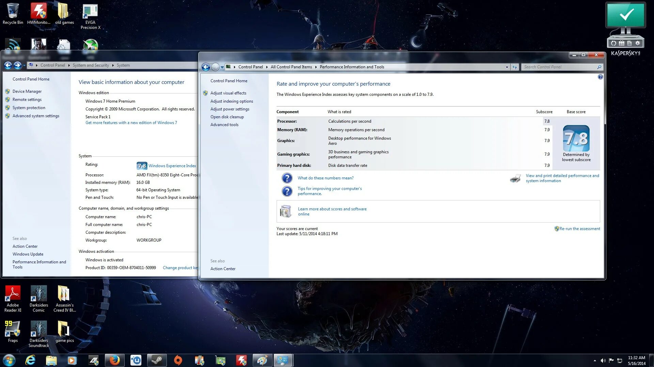Click the taskbar clock showing 11:32 AM

tap(636, 361)
